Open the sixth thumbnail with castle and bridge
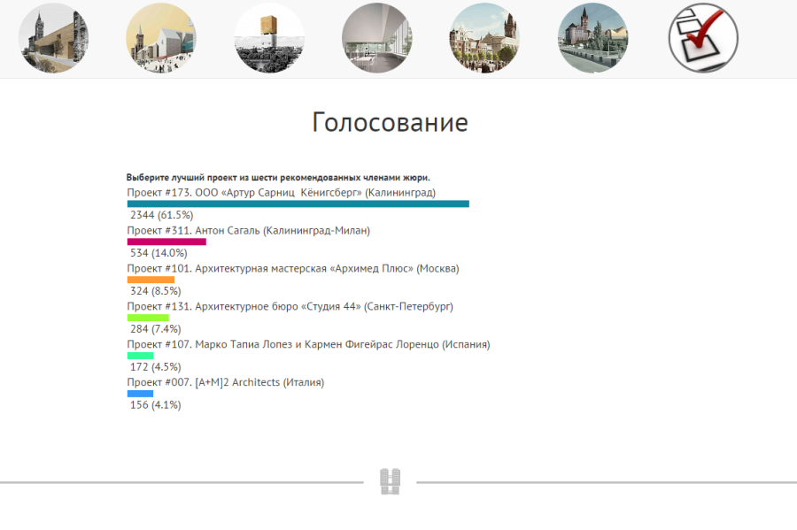 [593, 38]
